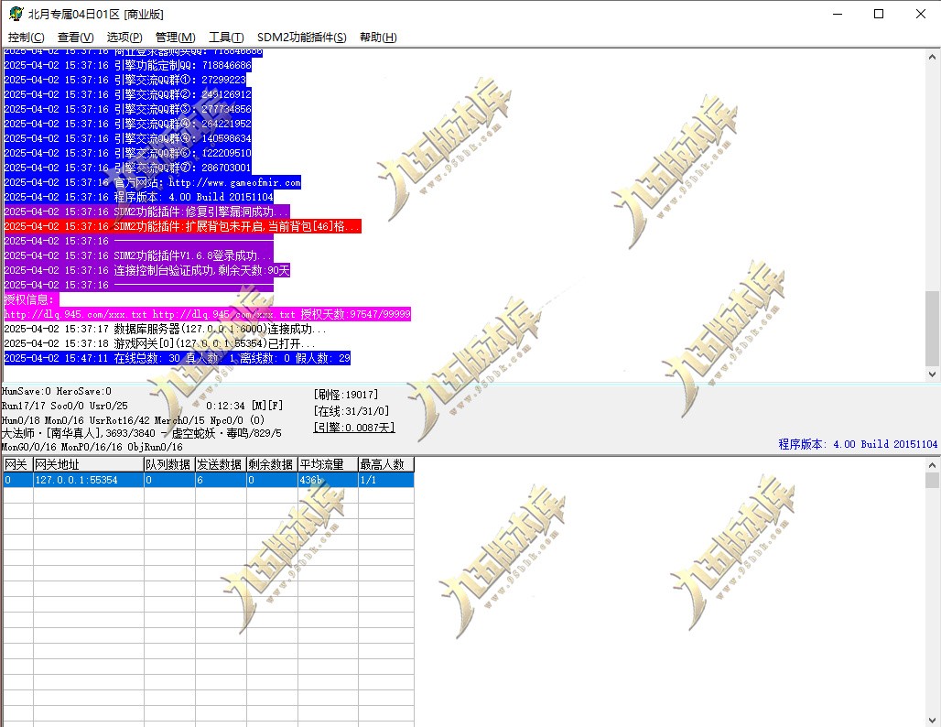Click the red 扩展背包未开启 log line
This screenshot has height=727, width=941.
coord(182,226)
